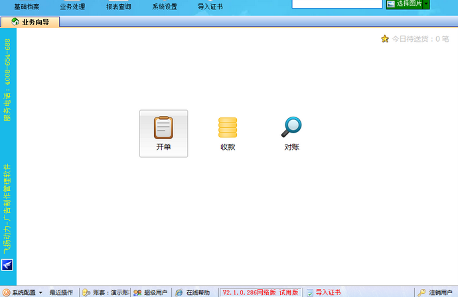Click the 系统配置 orange gear icon
This screenshot has height=297, width=458.
pyautogui.click(x=6, y=292)
